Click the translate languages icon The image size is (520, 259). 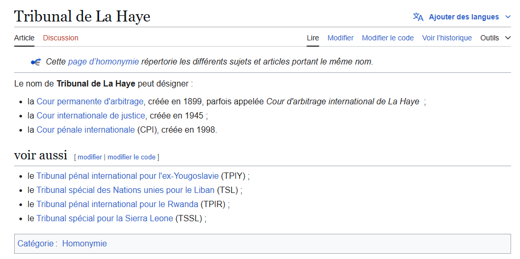[418, 17]
